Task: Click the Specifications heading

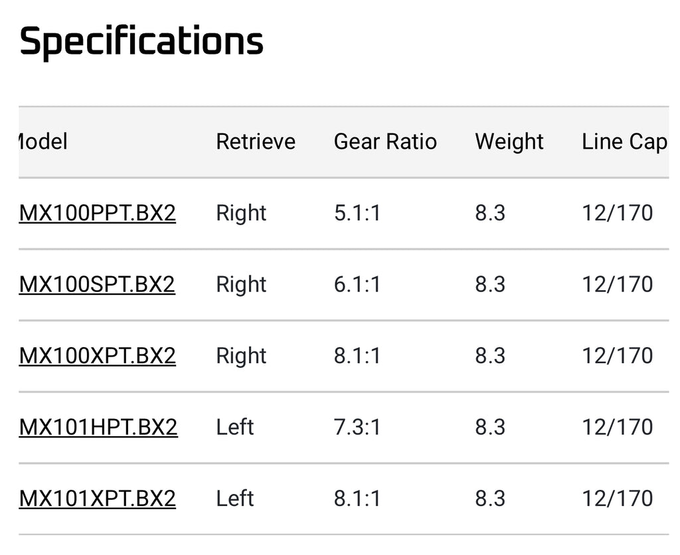Action: click(x=141, y=41)
